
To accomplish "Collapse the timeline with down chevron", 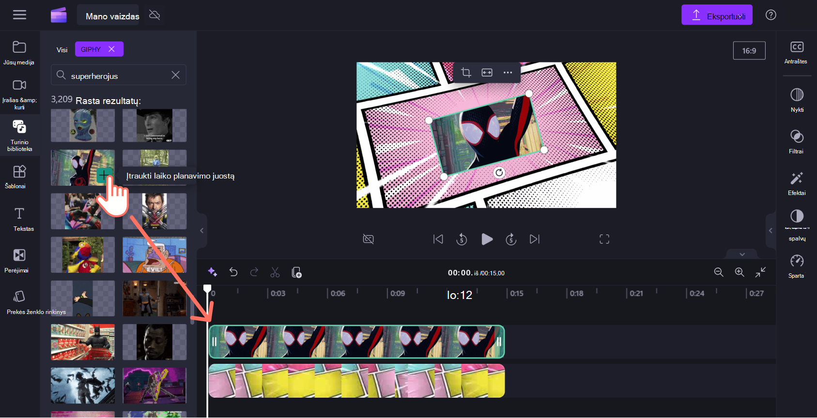I will coord(742,254).
